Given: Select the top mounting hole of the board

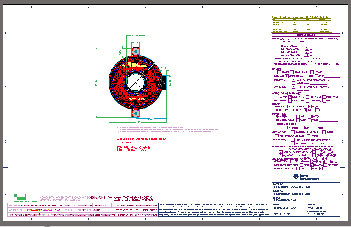Looking at the screenshot, I should coord(136,52).
